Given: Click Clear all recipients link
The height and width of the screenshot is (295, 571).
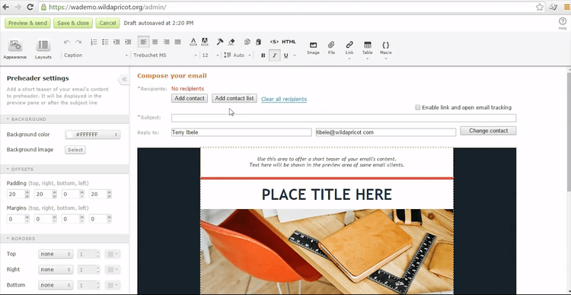Looking at the screenshot, I should [x=284, y=99].
